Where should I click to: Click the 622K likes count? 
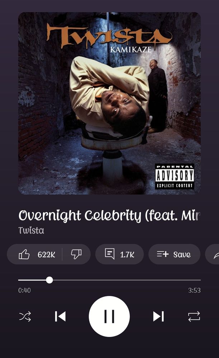[x=46, y=254]
